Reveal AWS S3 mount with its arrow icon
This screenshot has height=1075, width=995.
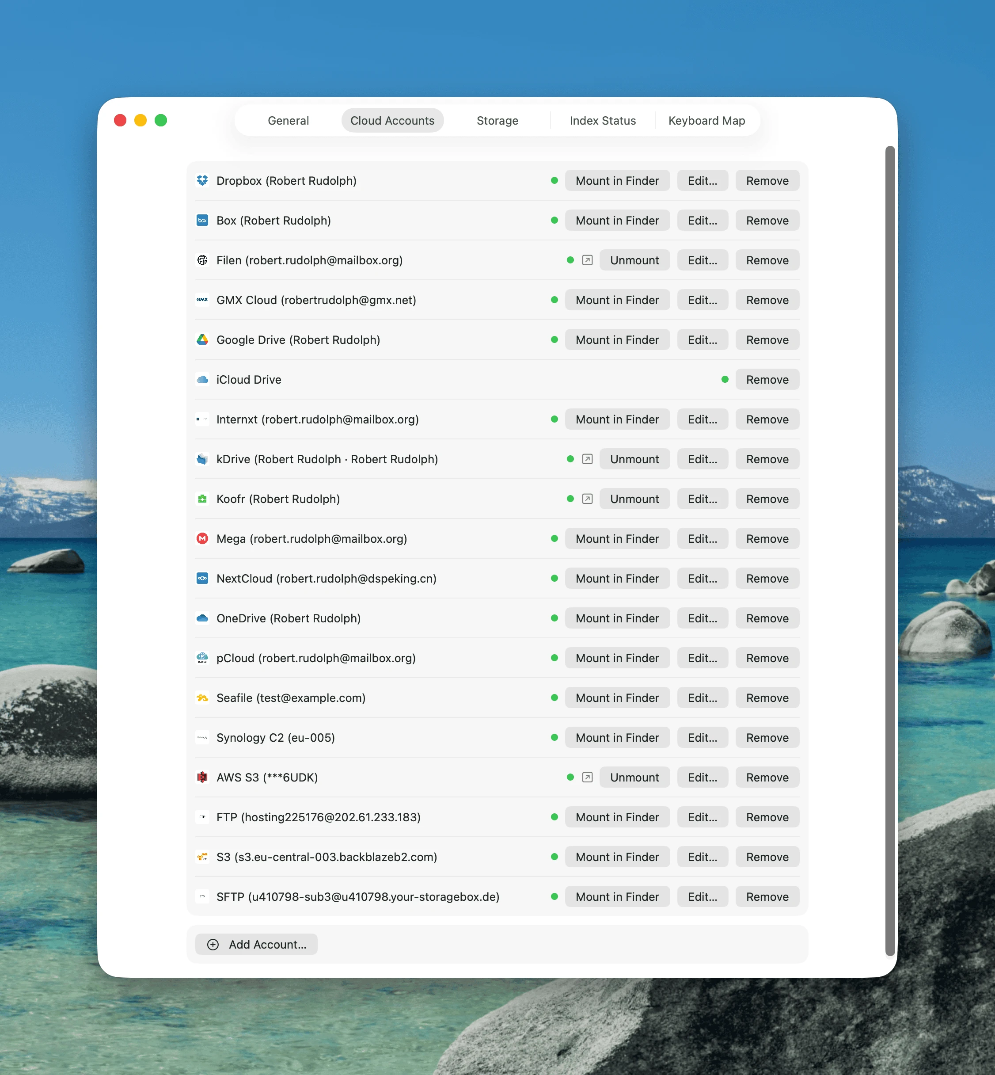588,777
